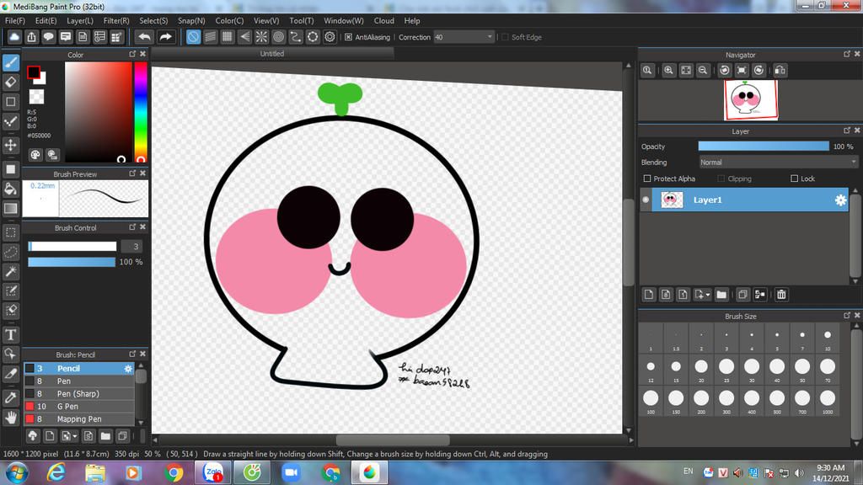The height and width of the screenshot is (485, 863).
Task: Open Chrome from the Windows taskbar
Action: coord(174,473)
